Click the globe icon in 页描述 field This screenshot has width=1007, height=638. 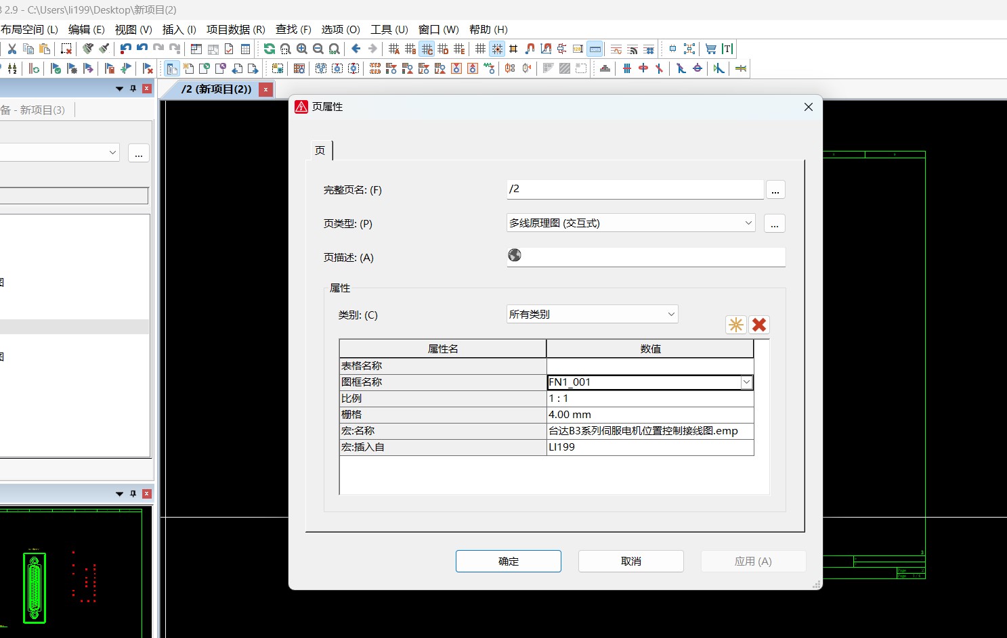pyautogui.click(x=515, y=255)
